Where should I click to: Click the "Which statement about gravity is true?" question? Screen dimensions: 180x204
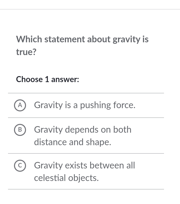click(82, 45)
